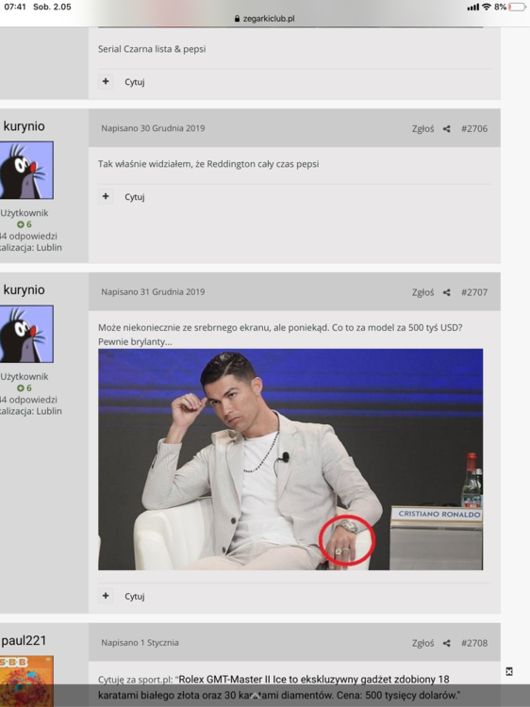Click Cytuj under Serial Czarna lista post
The image size is (530, 707).
[x=135, y=82]
